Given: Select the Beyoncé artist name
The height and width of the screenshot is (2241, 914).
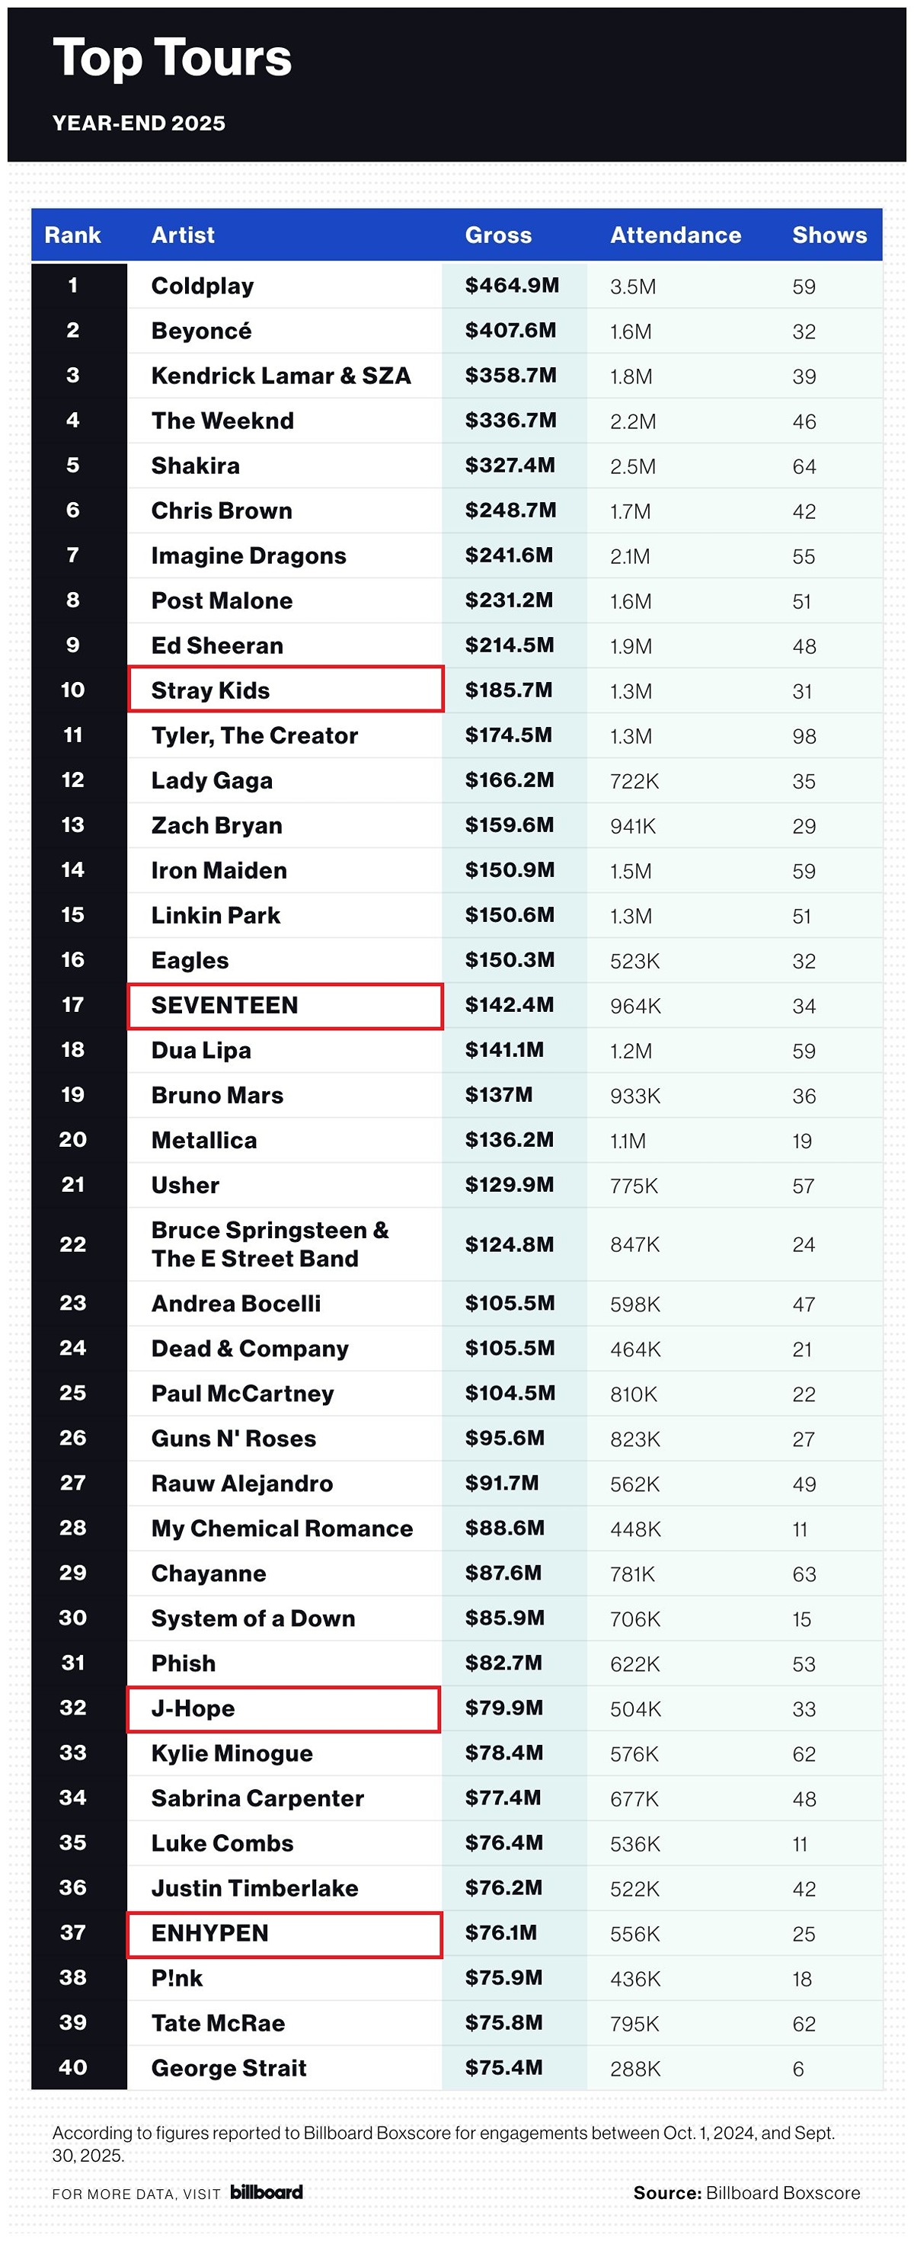Looking at the screenshot, I should coord(202,331).
